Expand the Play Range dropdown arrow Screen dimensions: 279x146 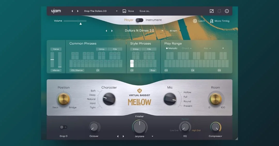click(x=223, y=48)
